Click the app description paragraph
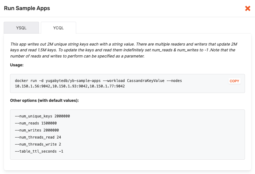The width and height of the screenshot is (255, 174). click(122, 50)
